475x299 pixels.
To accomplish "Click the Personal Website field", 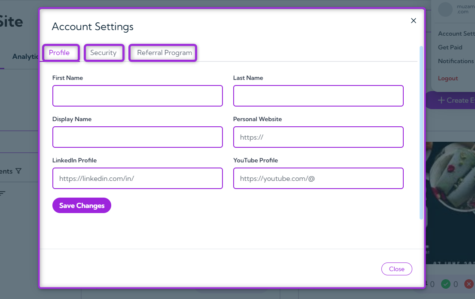I will (x=318, y=137).
